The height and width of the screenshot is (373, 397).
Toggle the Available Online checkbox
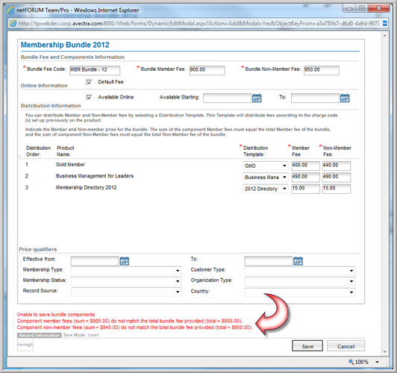(x=89, y=98)
